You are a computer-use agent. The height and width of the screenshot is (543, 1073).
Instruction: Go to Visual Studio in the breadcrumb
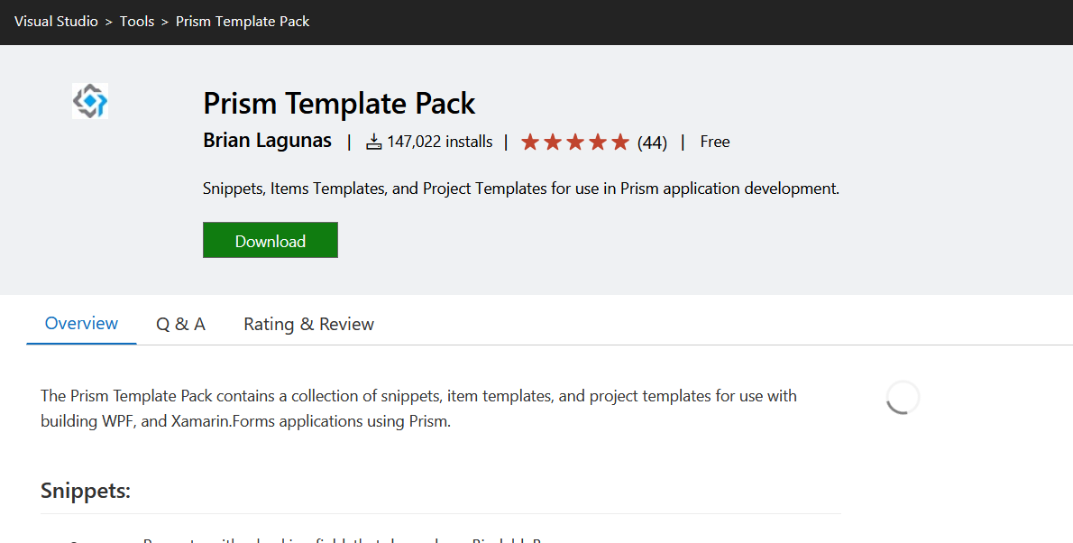(56, 22)
